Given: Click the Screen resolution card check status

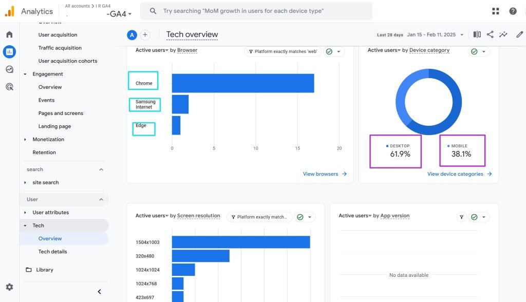Looking at the screenshot, I should (300, 217).
